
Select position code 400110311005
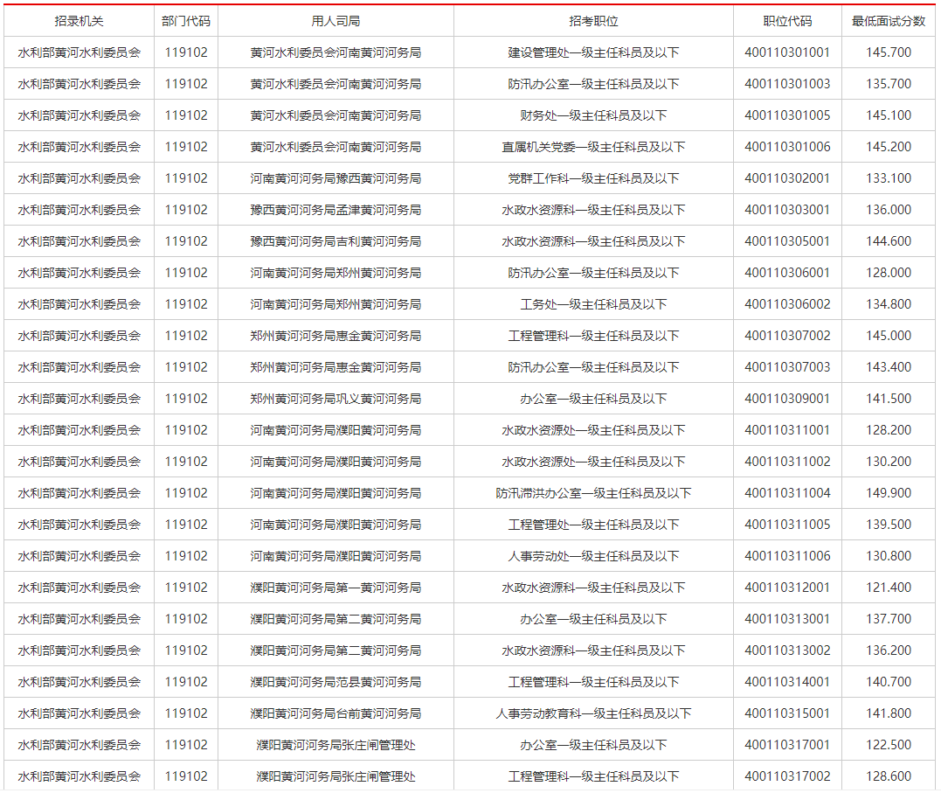click(x=787, y=525)
